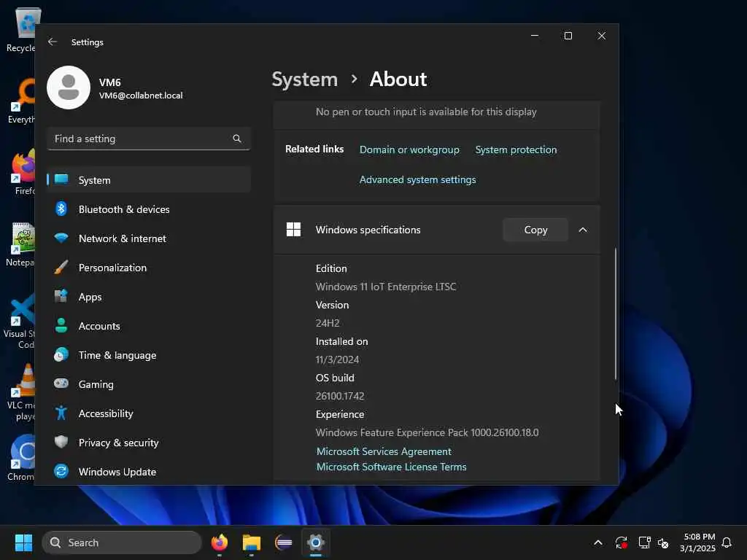Open the System category

(x=149, y=179)
